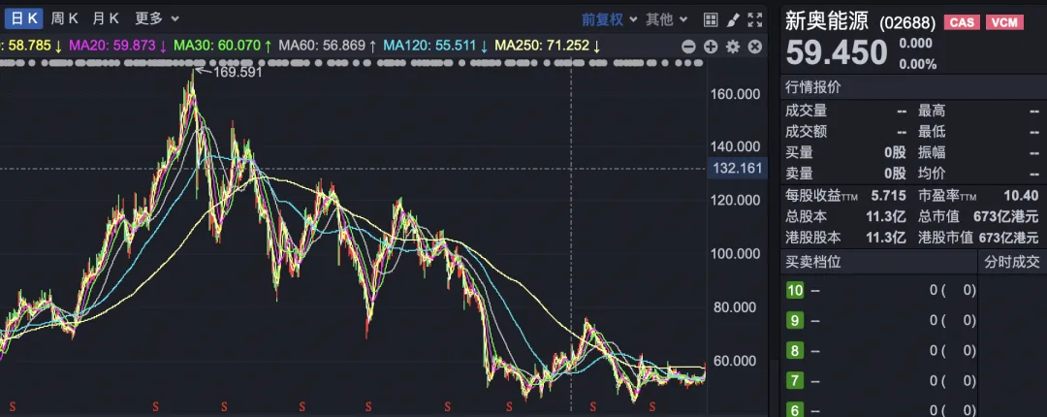Viewport: 1047px width, 417px height.
Task: Open moving average settings gear
Action: 733,47
